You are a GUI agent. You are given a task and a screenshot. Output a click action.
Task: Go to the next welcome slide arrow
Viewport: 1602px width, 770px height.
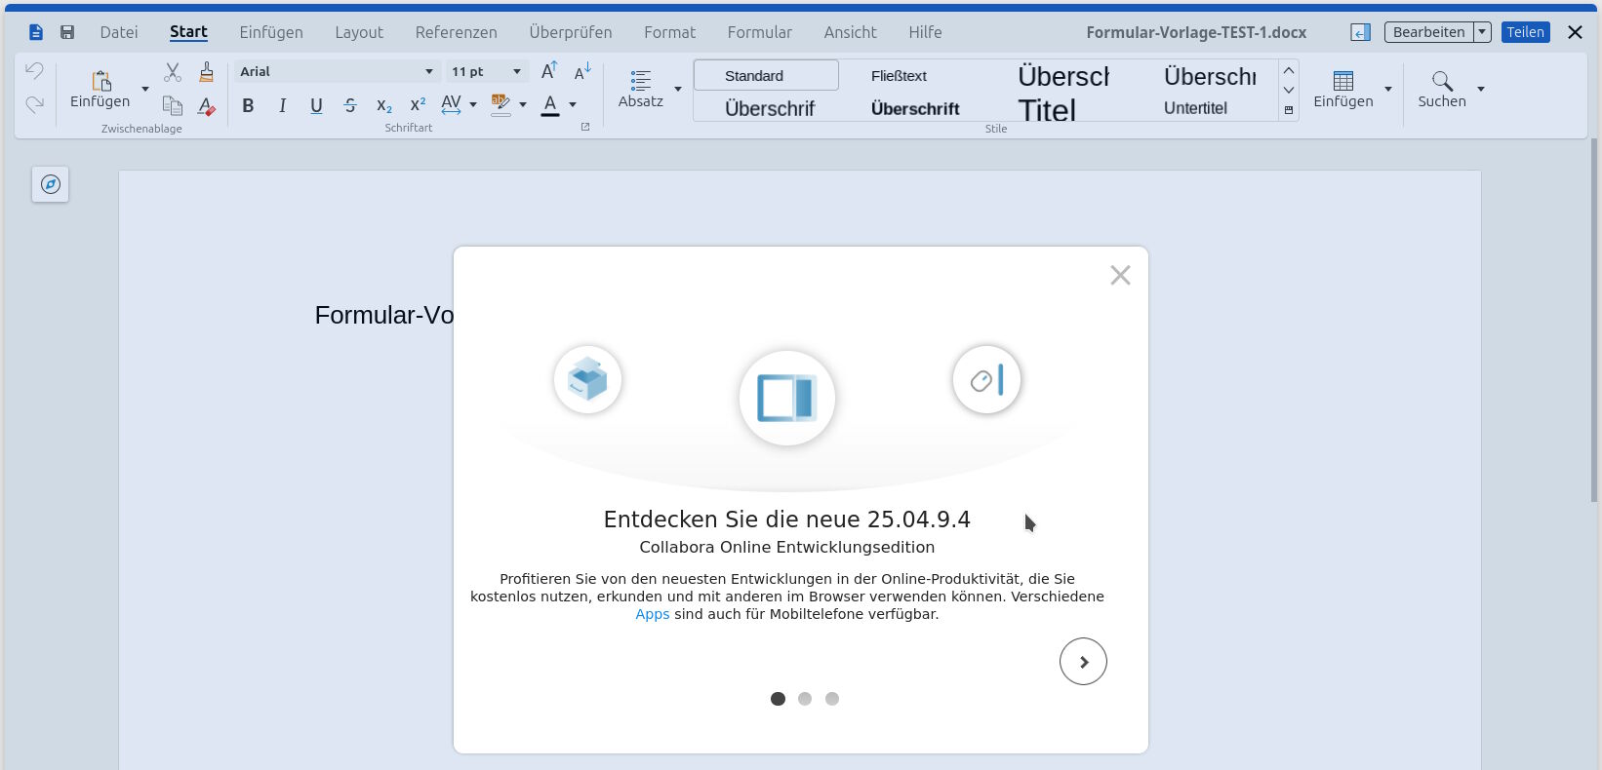1083,662
